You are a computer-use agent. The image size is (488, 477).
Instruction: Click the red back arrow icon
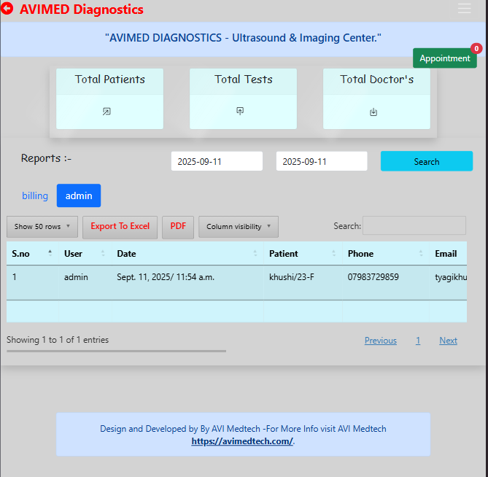coord(7,9)
